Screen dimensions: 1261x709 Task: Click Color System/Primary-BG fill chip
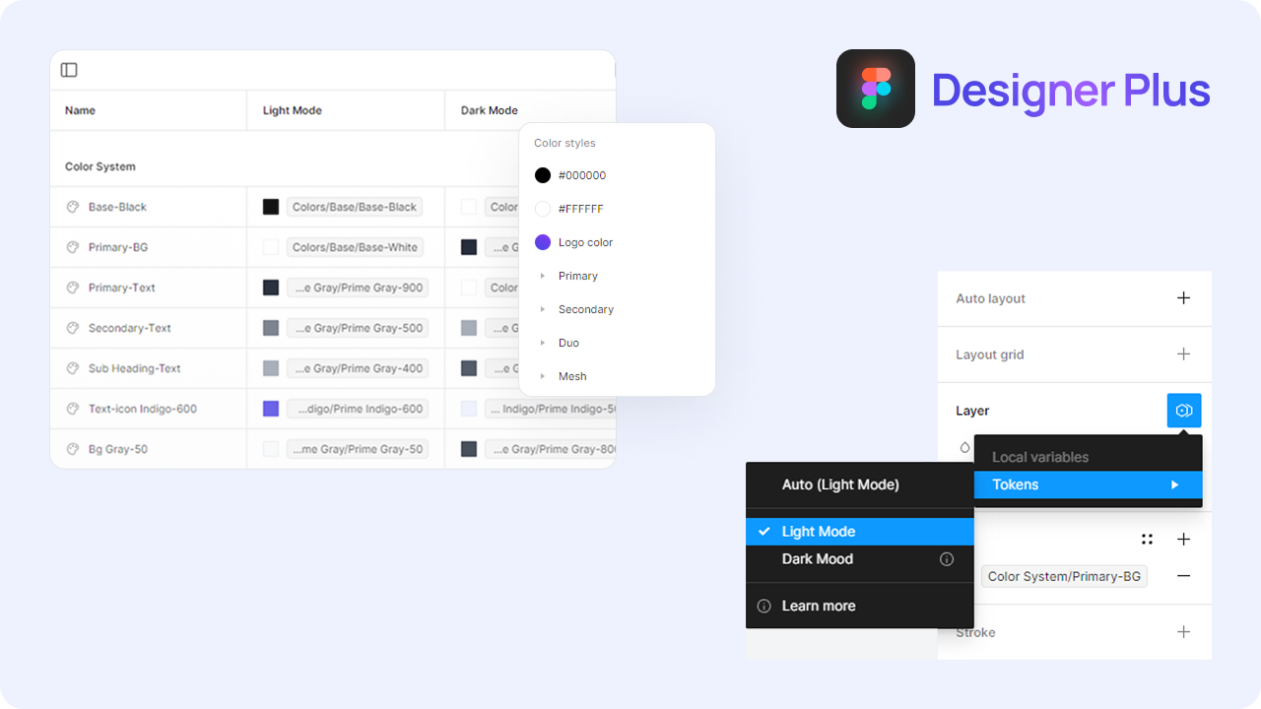(1064, 576)
